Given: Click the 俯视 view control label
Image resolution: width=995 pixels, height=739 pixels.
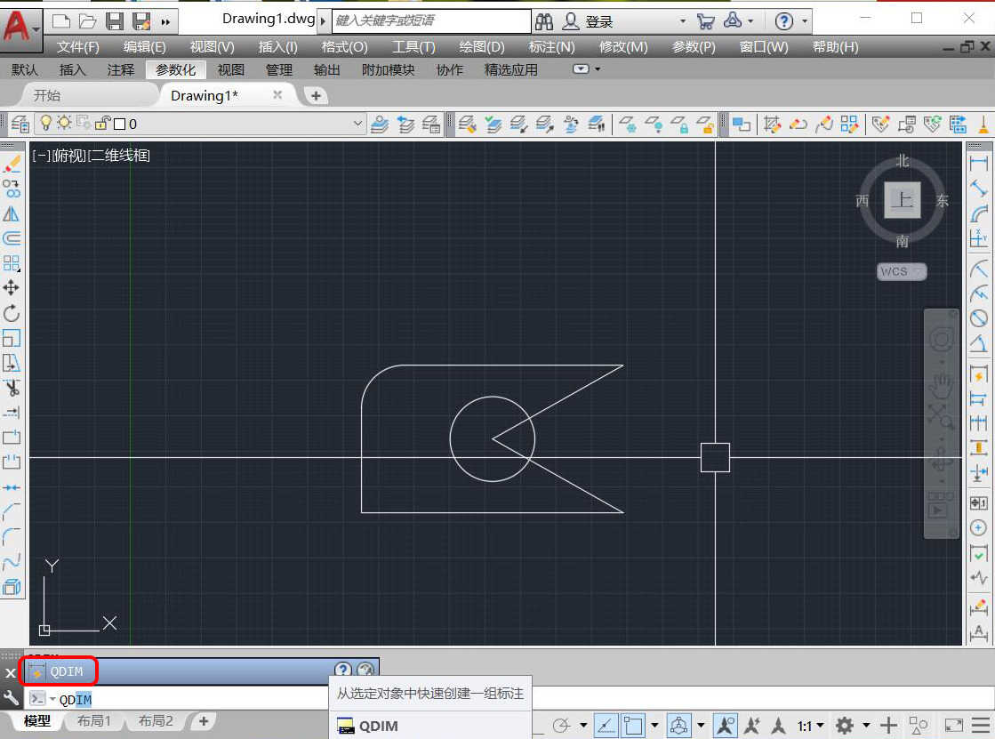Looking at the screenshot, I should click(x=70, y=156).
